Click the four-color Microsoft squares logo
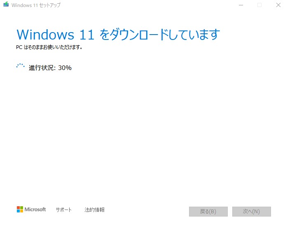The width and height of the screenshot is (285, 226). (20, 209)
